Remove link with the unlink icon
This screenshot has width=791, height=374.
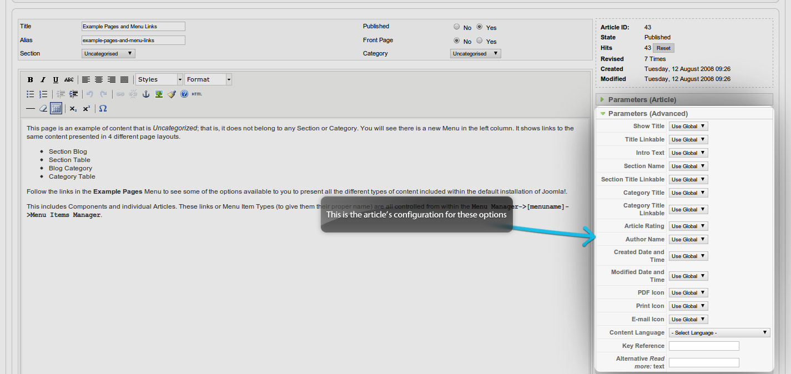click(133, 94)
